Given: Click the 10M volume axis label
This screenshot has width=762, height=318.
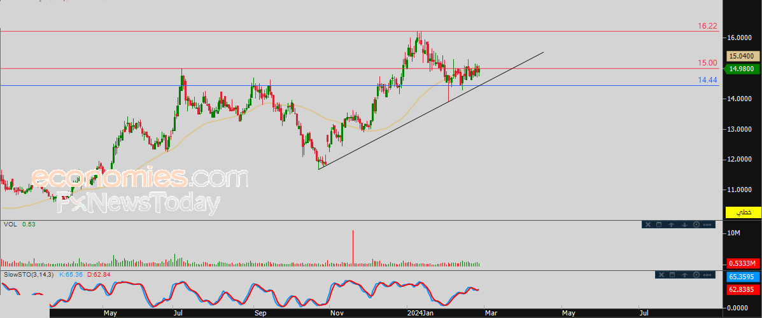Looking at the screenshot, I should pyautogui.click(x=733, y=233).
